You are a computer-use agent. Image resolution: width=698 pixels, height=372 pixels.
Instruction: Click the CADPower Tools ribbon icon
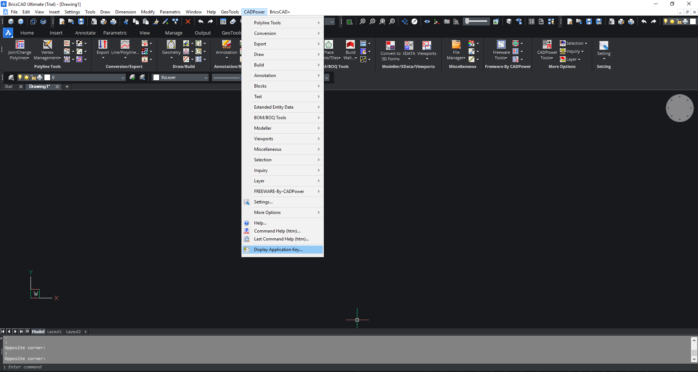(547, 45)
